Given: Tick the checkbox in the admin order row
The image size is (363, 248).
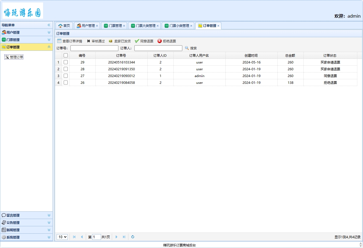Looking at the screenshot, I should coord(66,76).
